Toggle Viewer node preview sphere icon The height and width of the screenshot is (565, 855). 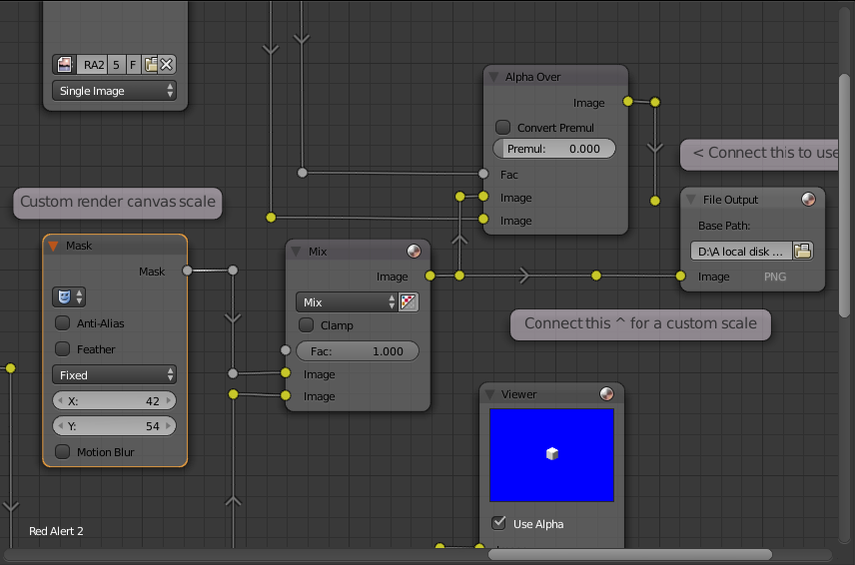pos(606,394)
